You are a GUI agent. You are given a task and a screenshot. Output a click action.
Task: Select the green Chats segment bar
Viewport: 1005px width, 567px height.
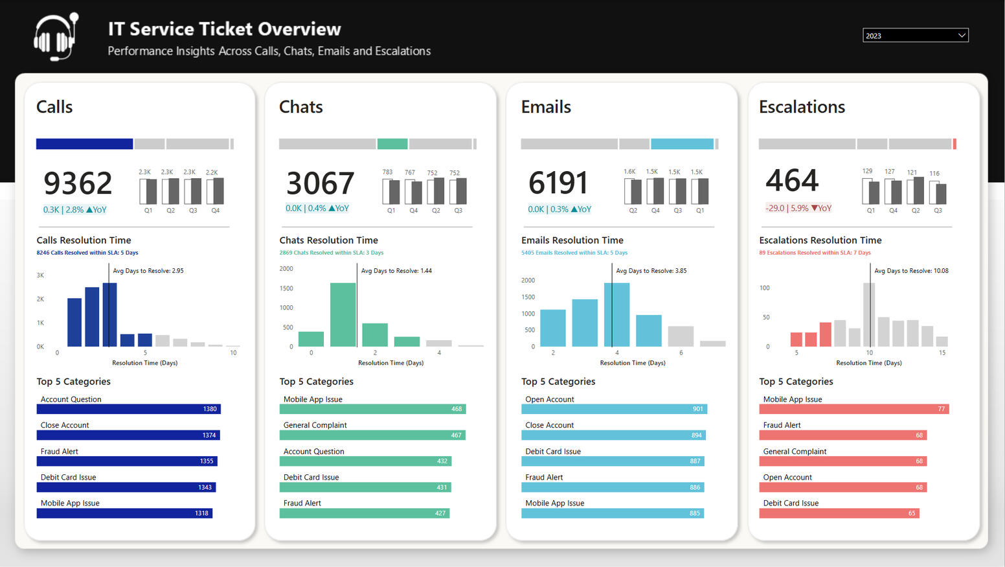point(392,144)
